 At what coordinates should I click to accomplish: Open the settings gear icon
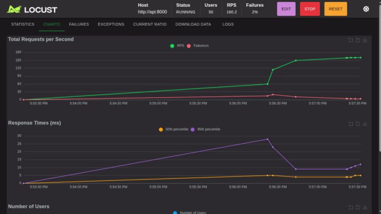click(366, 9)
